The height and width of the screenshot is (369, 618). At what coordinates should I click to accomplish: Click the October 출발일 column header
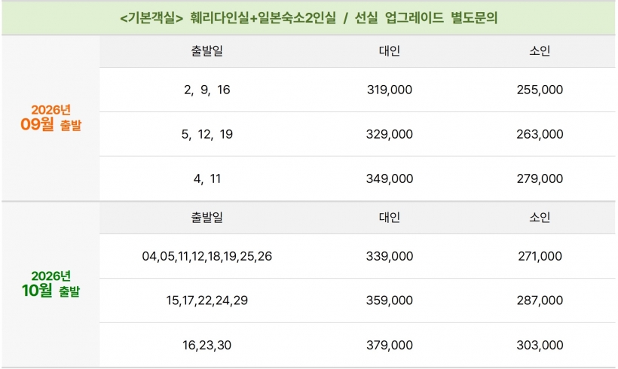click(207, 218)
